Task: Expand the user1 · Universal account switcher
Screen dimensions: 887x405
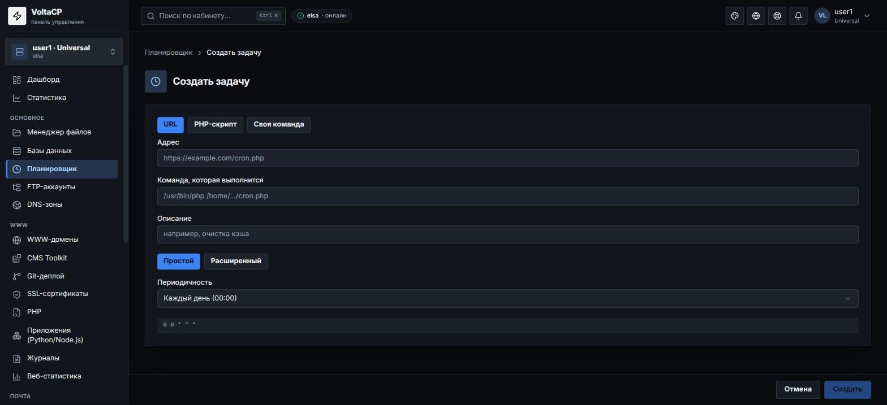Action: pos(64,51)
